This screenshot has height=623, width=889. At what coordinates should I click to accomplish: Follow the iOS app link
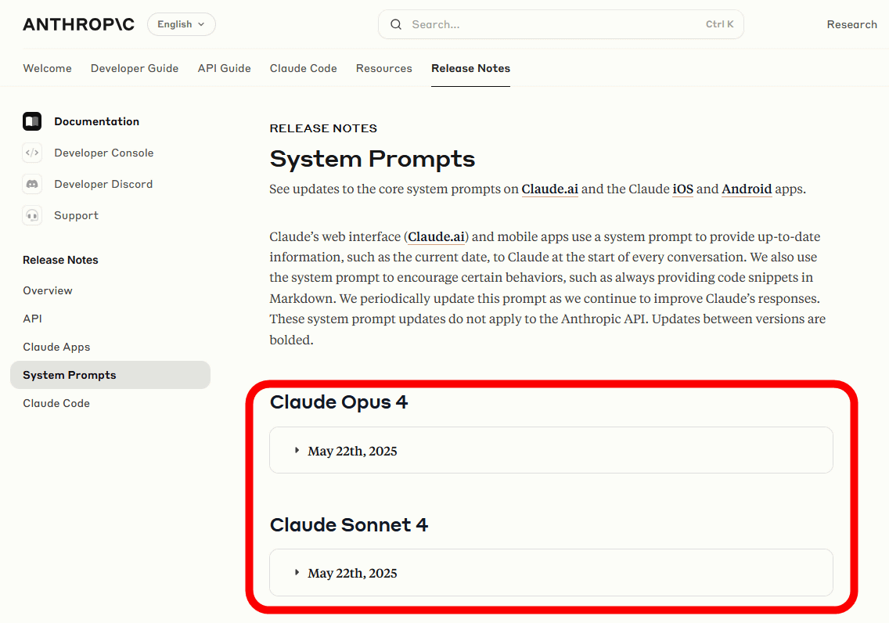tap(682, 189)
